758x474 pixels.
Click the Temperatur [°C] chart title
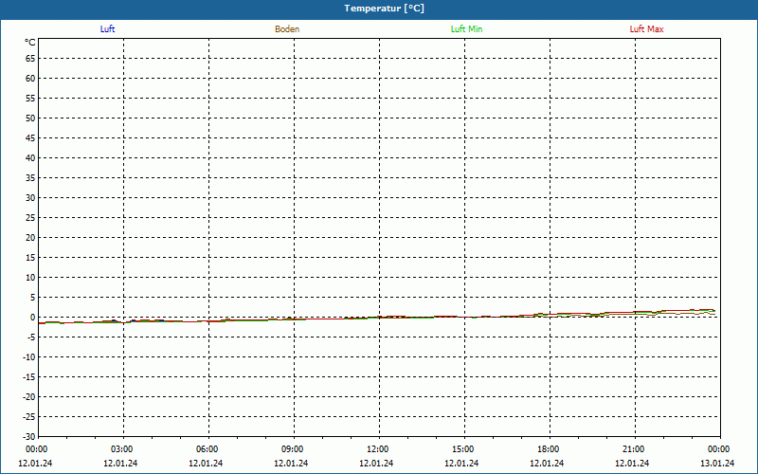pos(385,9)
